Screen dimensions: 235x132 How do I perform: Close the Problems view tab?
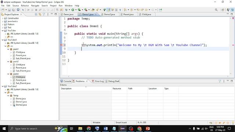pyautogui.click(x=87, y=81)
